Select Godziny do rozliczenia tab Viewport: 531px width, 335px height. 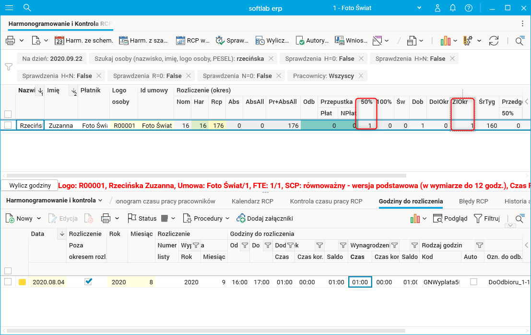point(411,201)
